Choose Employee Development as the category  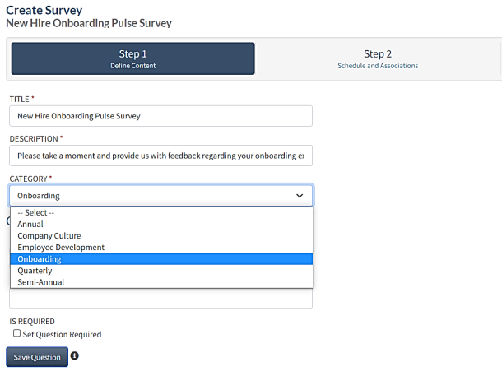click(x=61, y=247)
